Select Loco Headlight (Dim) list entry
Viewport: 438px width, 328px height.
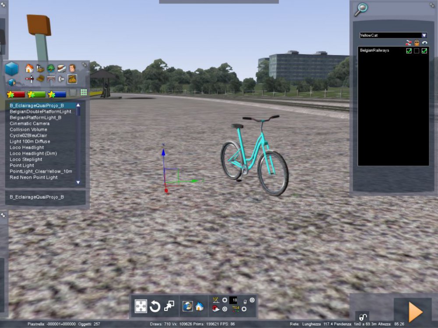(x=33, y=154)
